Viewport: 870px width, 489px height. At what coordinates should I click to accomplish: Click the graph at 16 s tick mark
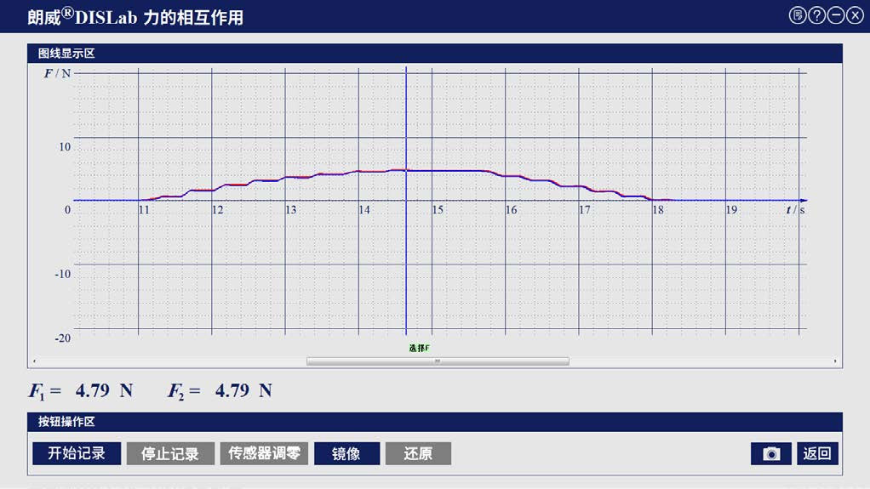point(511,201)
